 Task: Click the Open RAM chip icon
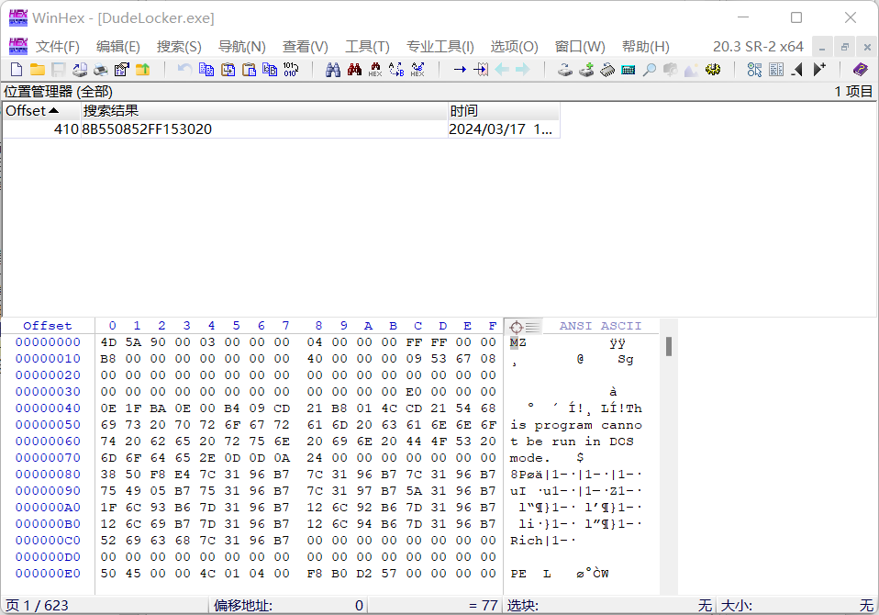point(607,70)
